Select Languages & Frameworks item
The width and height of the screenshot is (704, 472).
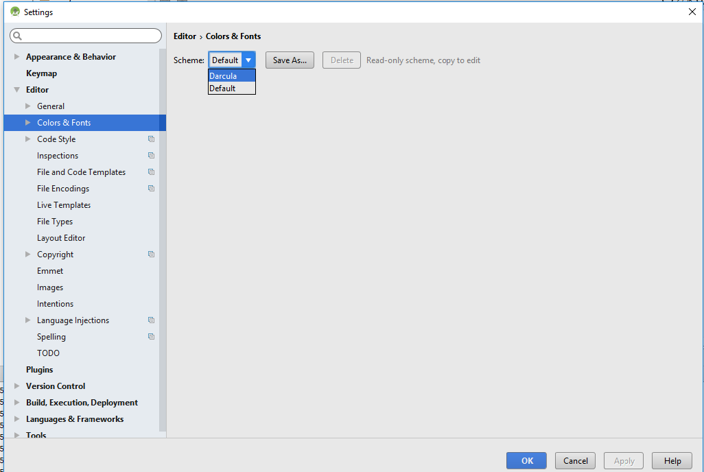pyautogui.click(x=75, y=419)
